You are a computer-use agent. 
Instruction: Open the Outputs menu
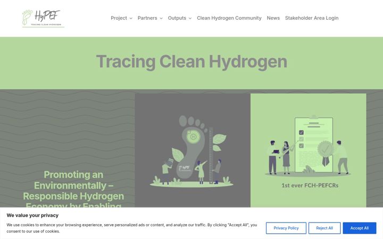(177, 18)
